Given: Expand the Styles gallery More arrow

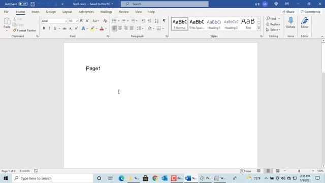Looking at the screenshot, I should click(258, 28).
